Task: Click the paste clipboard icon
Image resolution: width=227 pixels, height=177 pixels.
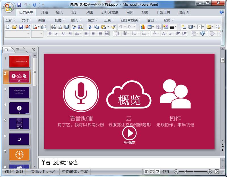Action: coord(103,27)
